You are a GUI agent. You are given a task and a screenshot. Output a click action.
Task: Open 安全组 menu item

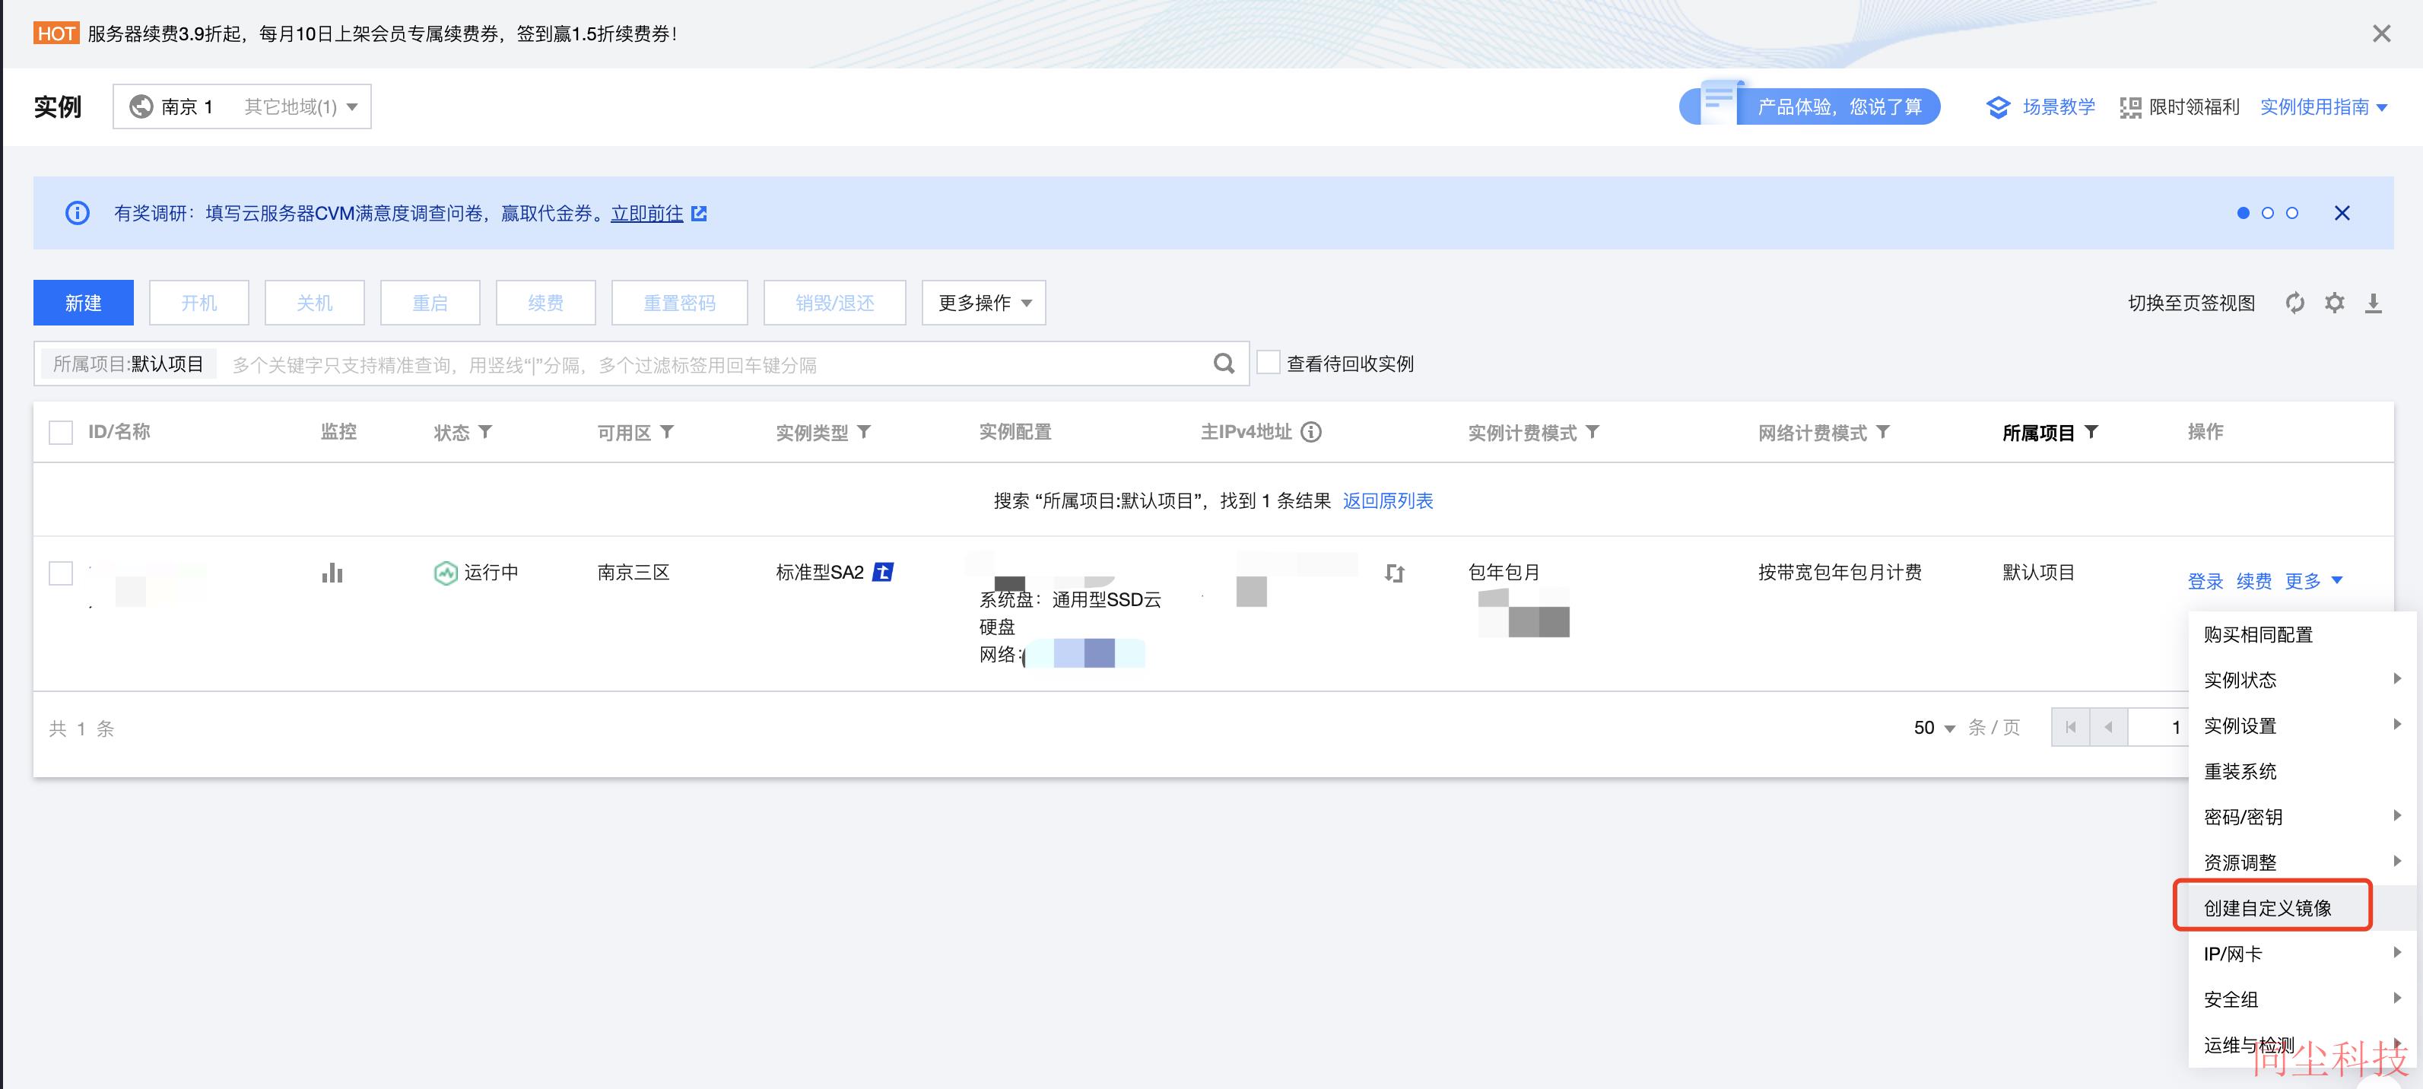2303,1000
